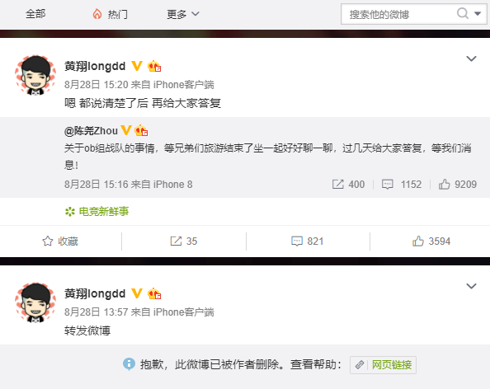Open search options dropdown arrow
Image resolution: width=490 pixels, height=389 pixels.
[x=478, y=13]
